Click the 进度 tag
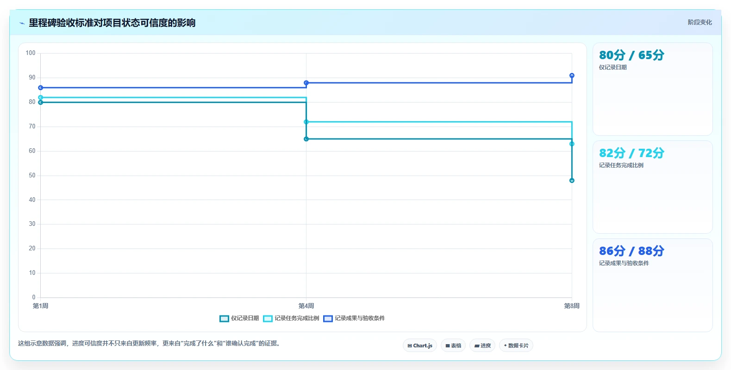 tap(482, 346)
